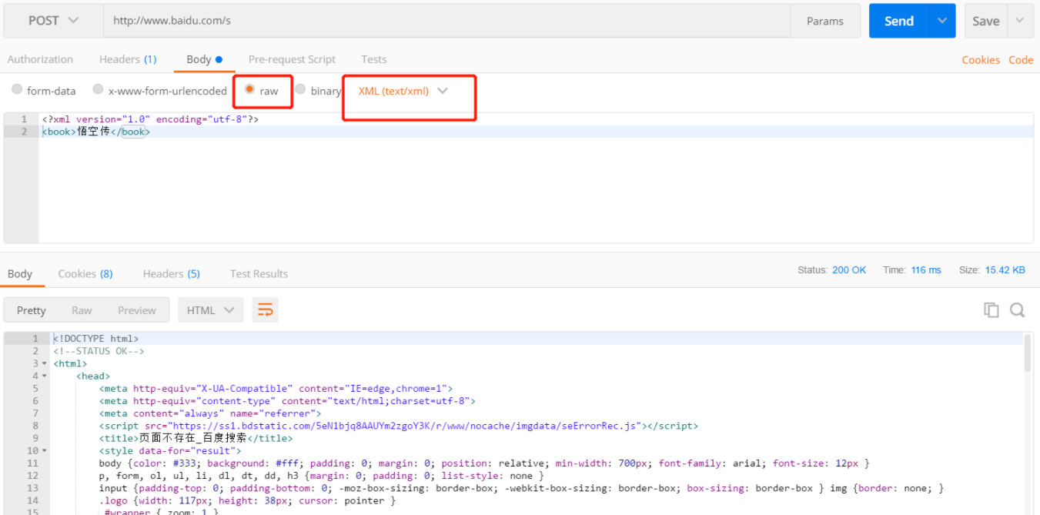Select the Preview response view
This screenshot has height=515, width=1040.
point(137,310)
